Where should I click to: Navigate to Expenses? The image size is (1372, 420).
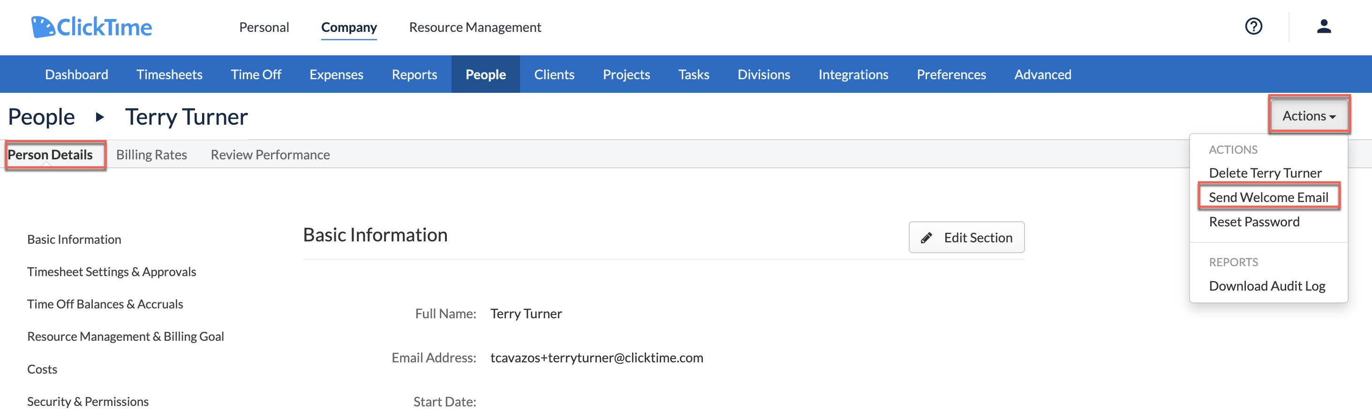coord(337,74)
